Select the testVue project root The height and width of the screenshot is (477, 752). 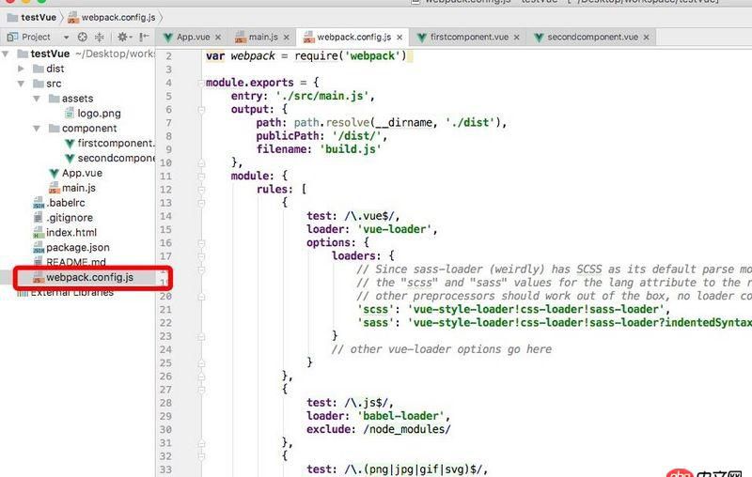pos(50,54)
